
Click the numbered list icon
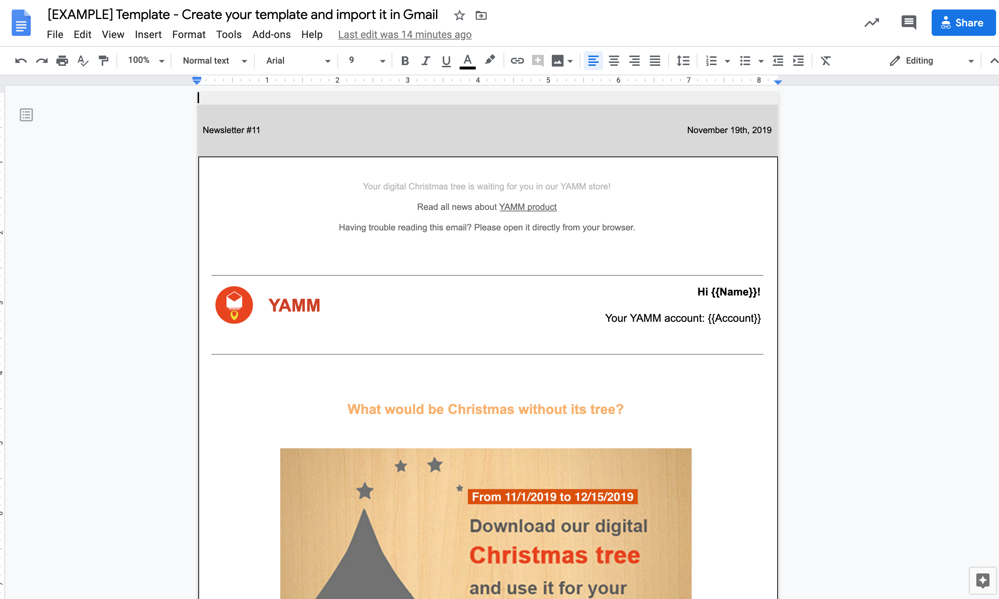click(711, 60)
